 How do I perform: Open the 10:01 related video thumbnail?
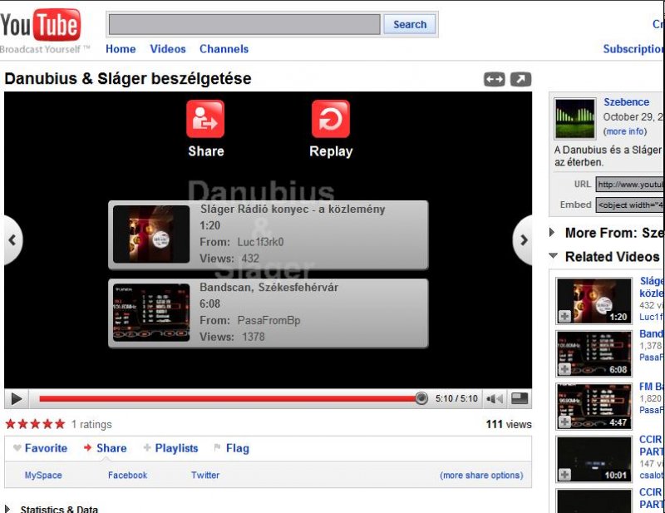594,458
